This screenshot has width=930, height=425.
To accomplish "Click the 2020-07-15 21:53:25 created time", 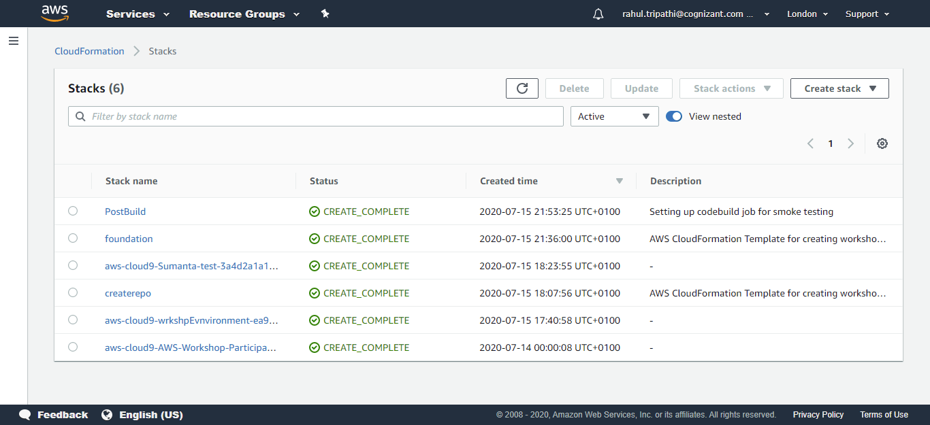I will [x=550, y=211].
